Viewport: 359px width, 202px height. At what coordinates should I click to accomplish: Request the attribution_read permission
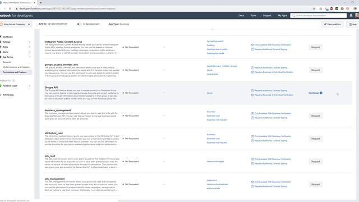[315, 139]
